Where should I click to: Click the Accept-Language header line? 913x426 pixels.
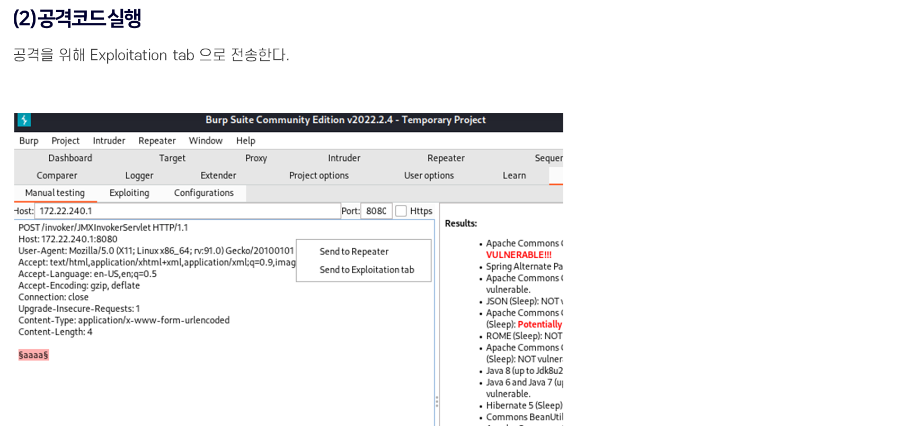pos(87,274)
